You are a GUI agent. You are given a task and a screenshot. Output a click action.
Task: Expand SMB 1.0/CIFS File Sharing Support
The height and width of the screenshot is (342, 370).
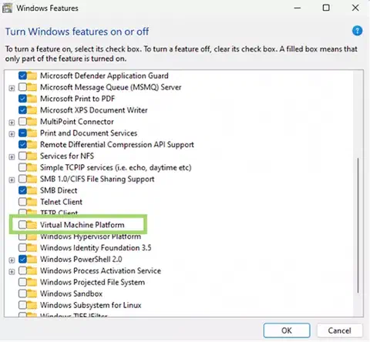point(12,179)
